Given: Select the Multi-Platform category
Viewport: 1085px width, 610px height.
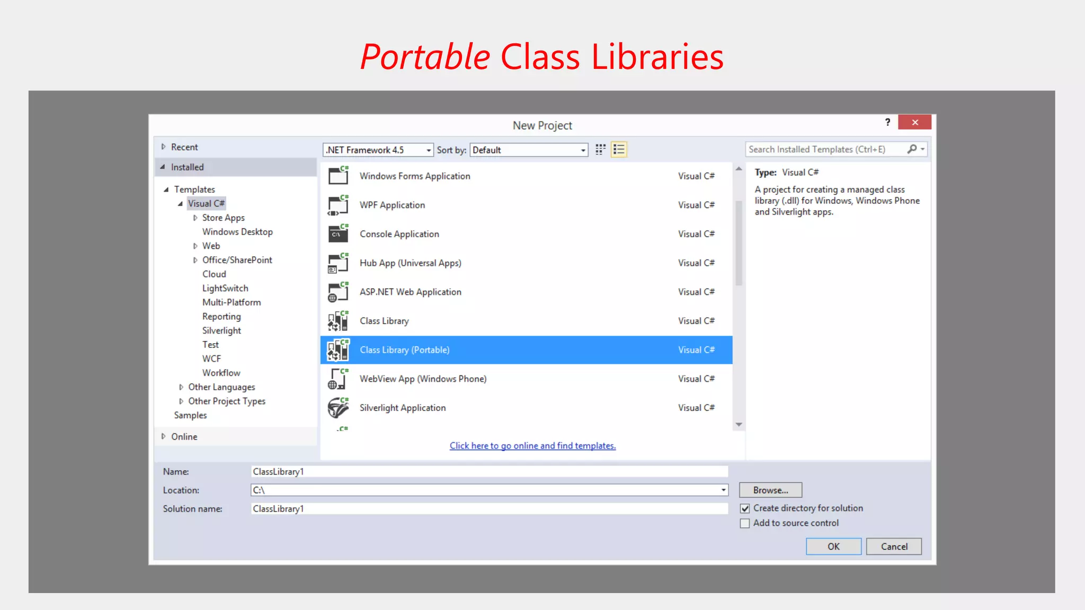Looking at the screenshot, I should 232,302.
